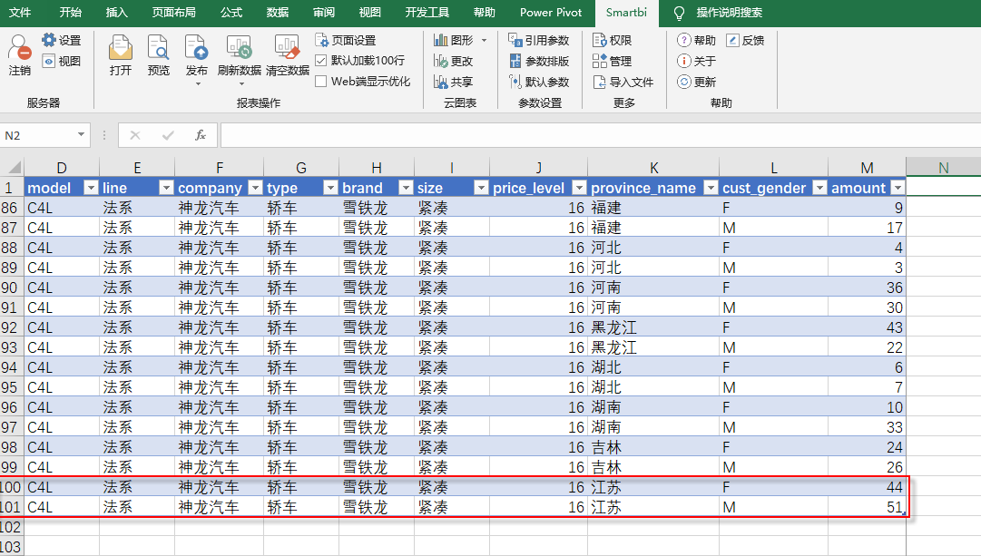981x556 pixels.
Task: Open the size column filter dropdown
Action: pyautogui.click(x=481, y=188)
